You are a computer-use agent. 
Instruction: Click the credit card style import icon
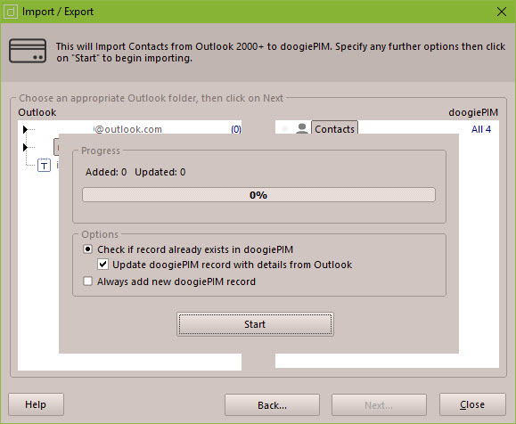[28, 51]
